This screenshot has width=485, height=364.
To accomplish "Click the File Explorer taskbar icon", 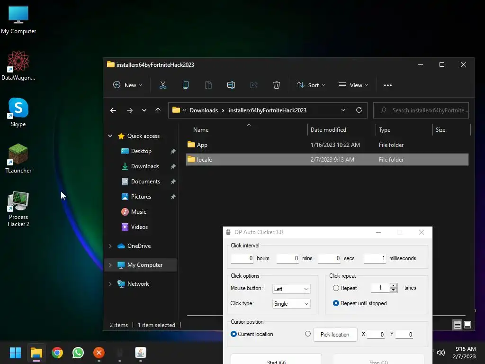I will coord(36,353).
